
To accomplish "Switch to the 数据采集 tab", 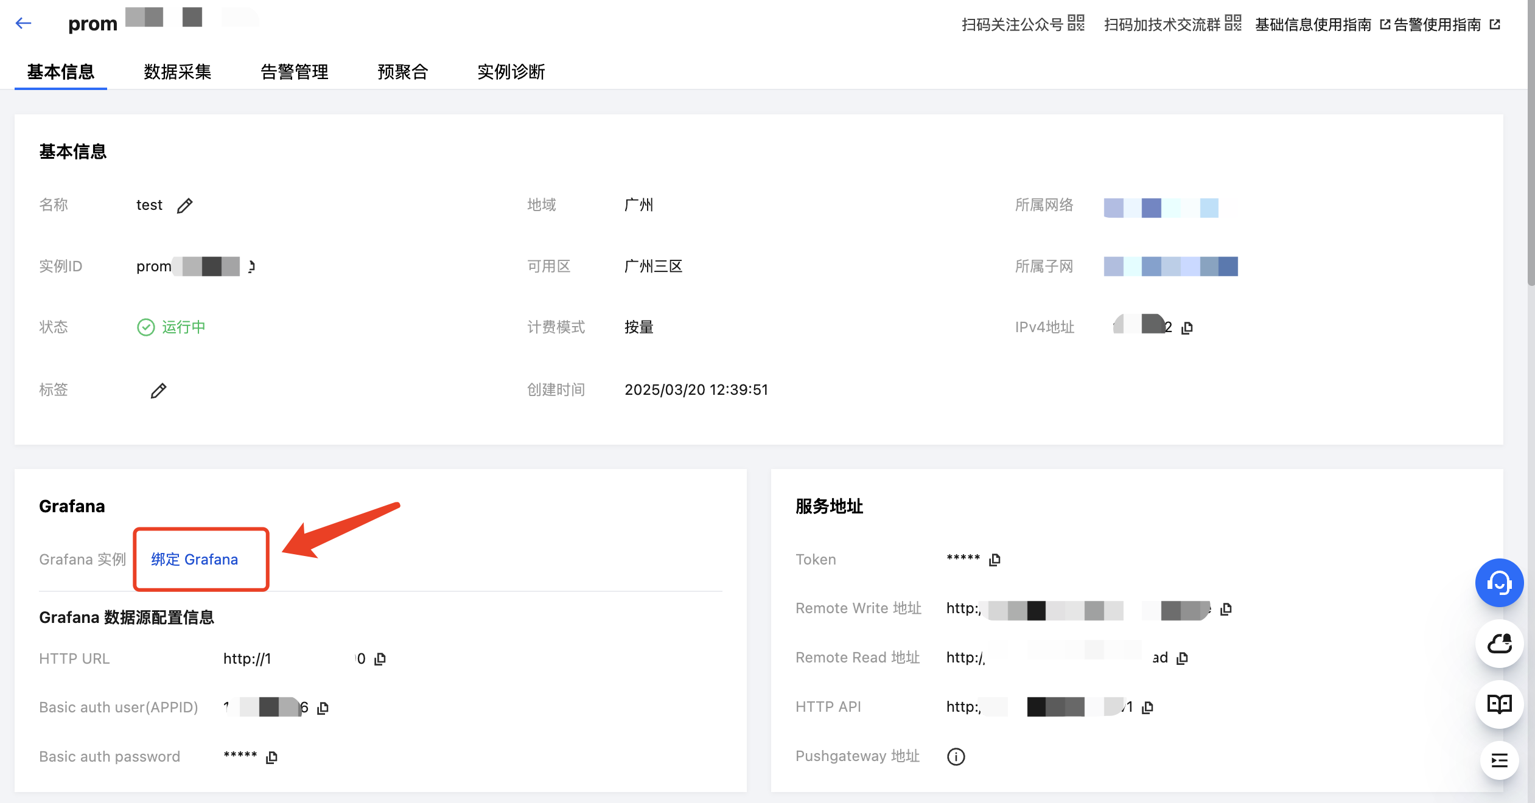I will pyautogui.click(x=177, y=72).
